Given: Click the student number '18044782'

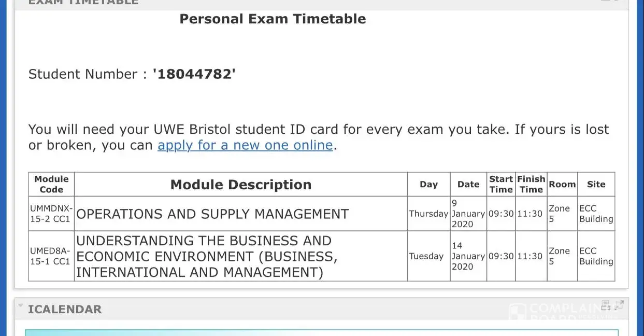Looking at the screenshot, I should [x=194, y=74].
